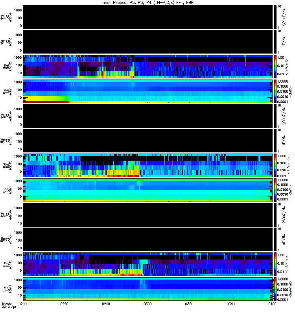Click the 10 tick of the fbk scm1 axis
295x315 pixels.
(20, 295)
